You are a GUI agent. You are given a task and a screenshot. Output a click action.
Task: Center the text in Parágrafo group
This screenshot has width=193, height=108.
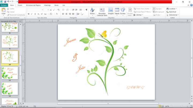[x=66, y=14]
